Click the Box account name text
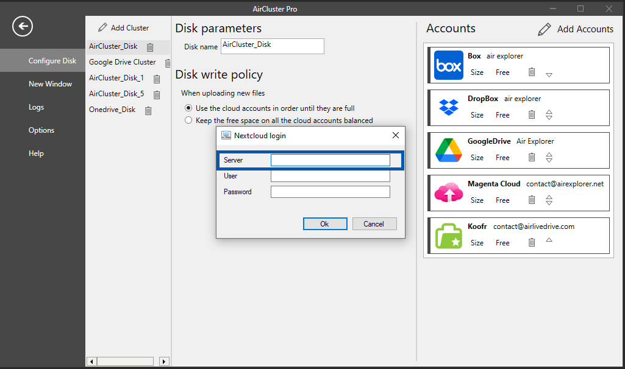Image resolution: width=625 pixels, height=369 pixels. pos(474,56)
